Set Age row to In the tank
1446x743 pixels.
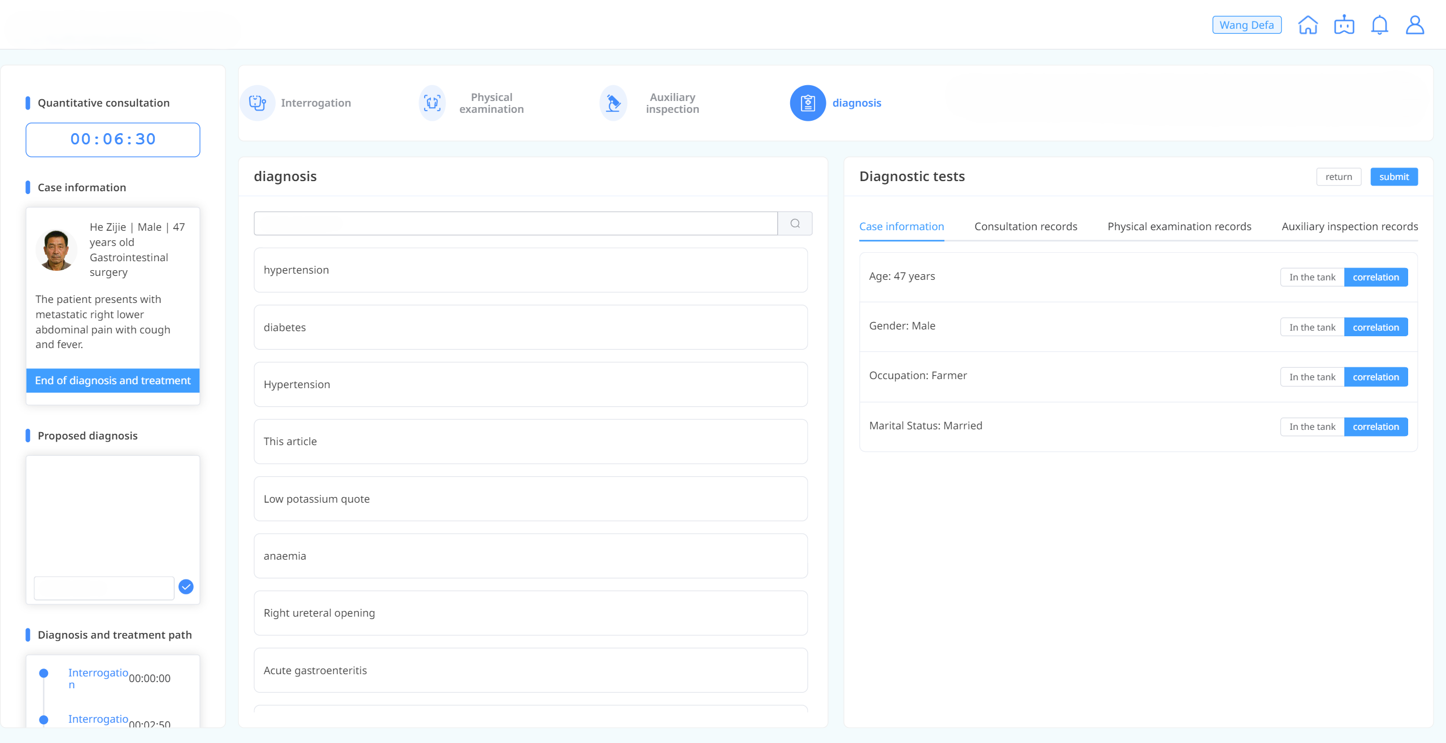pyautogui.click(x=1312, y=277)
